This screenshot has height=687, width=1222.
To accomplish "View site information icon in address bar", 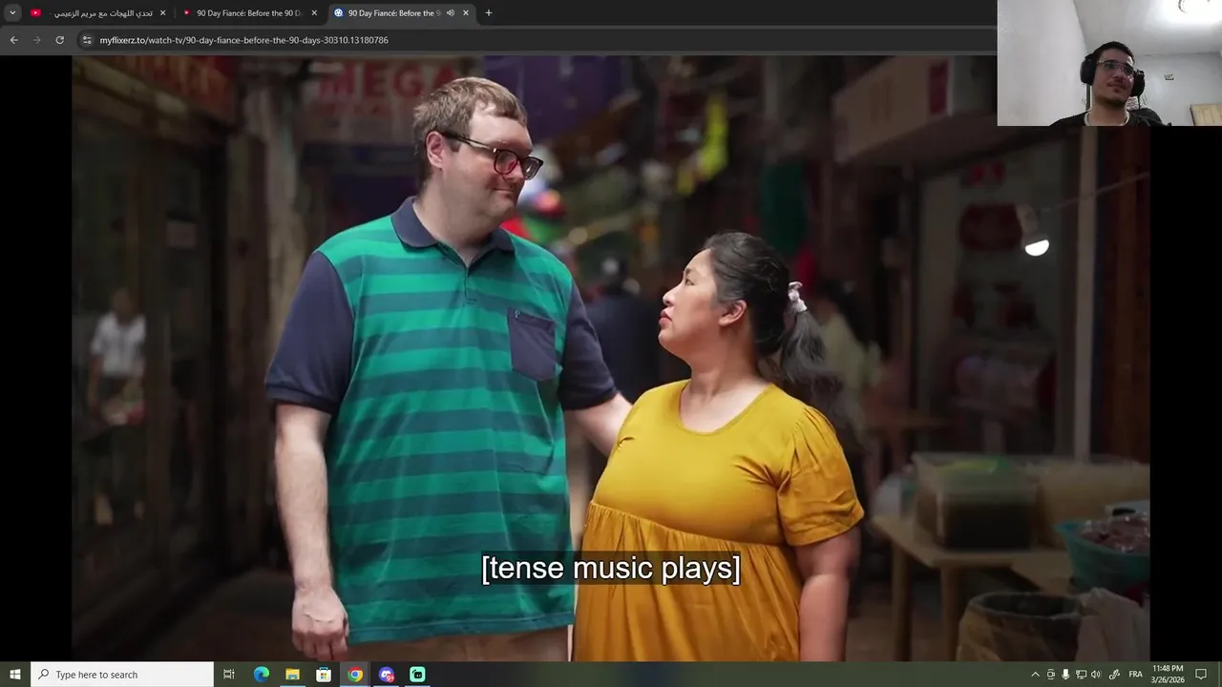I will [x=87, y=40].
